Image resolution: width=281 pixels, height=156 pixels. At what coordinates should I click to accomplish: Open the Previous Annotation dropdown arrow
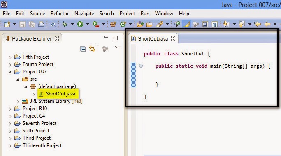250,24
